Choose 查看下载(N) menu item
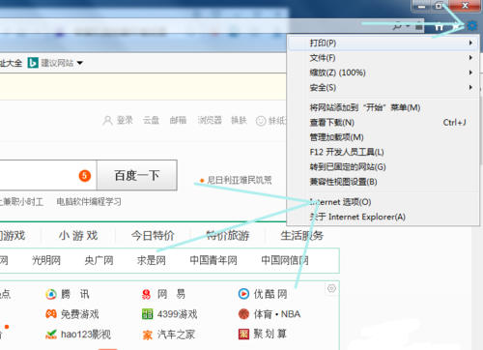Viewport: 483px width, 350px height. 383,122
